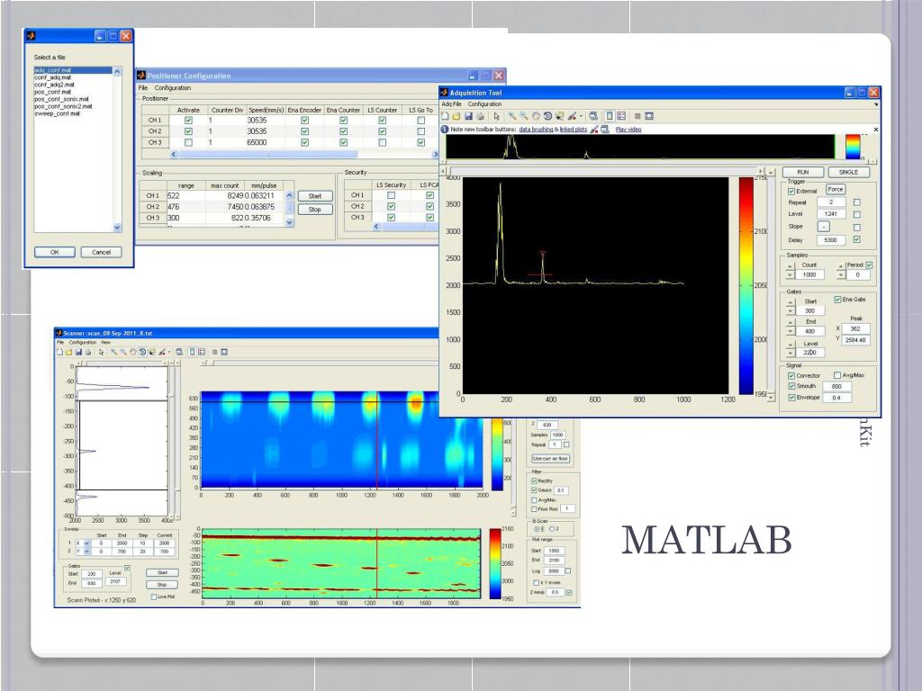Click New Figure icon in Scanner window toolbar
Screen dimensions: 922x691
[x=59, y=352]
